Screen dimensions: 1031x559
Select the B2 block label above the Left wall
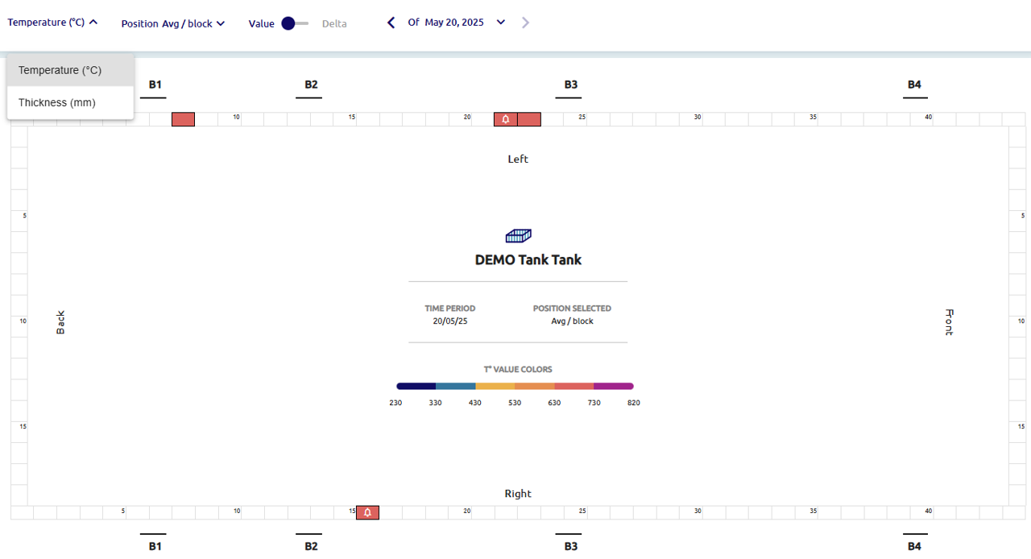pos(311,85)
